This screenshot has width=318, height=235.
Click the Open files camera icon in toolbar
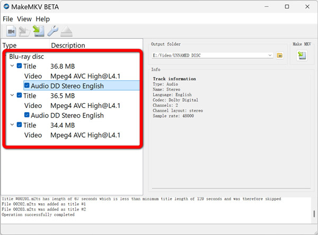coord(11,31)
